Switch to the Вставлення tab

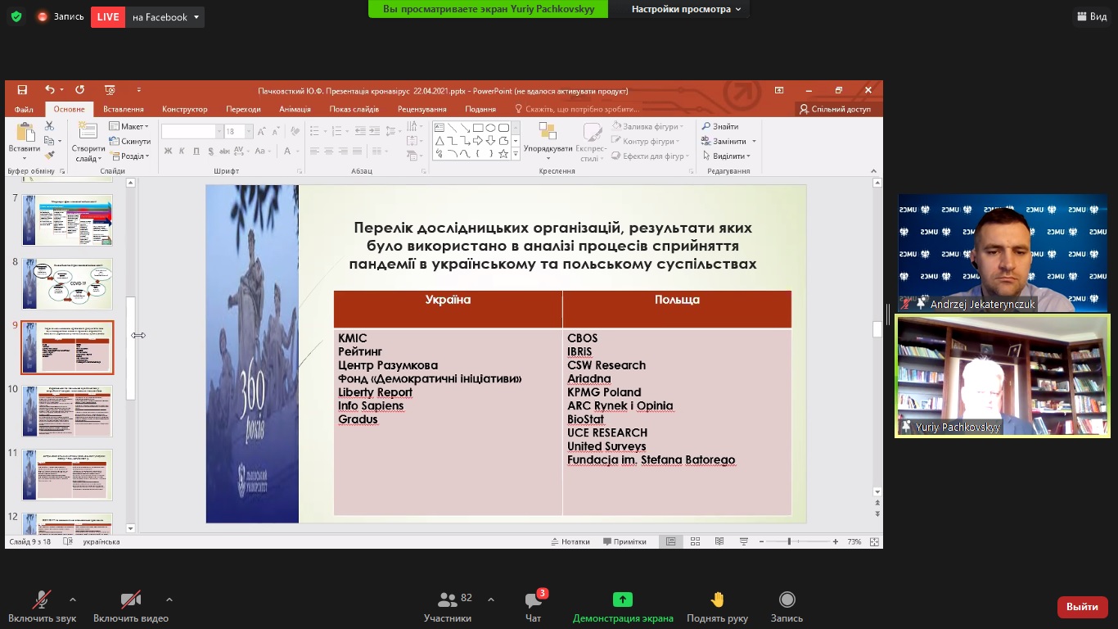click(124, 109)
